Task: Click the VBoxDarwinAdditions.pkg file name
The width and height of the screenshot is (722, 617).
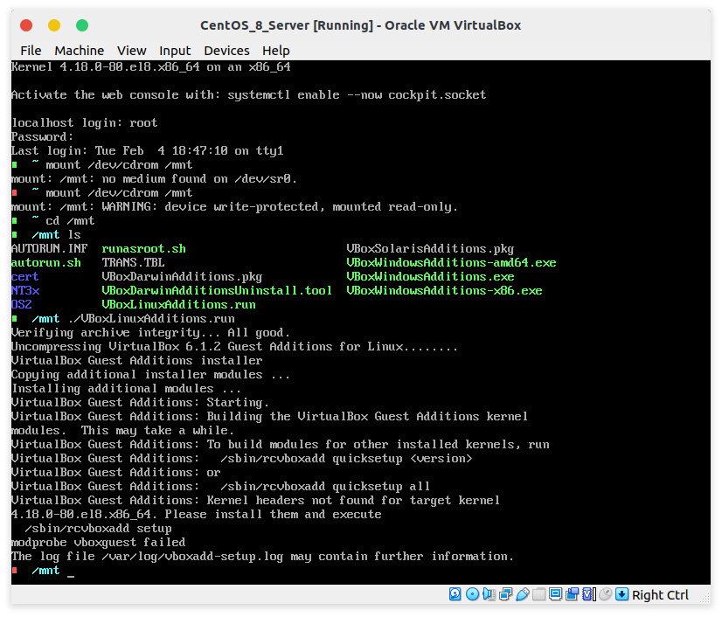Action: tap(182, 277)
